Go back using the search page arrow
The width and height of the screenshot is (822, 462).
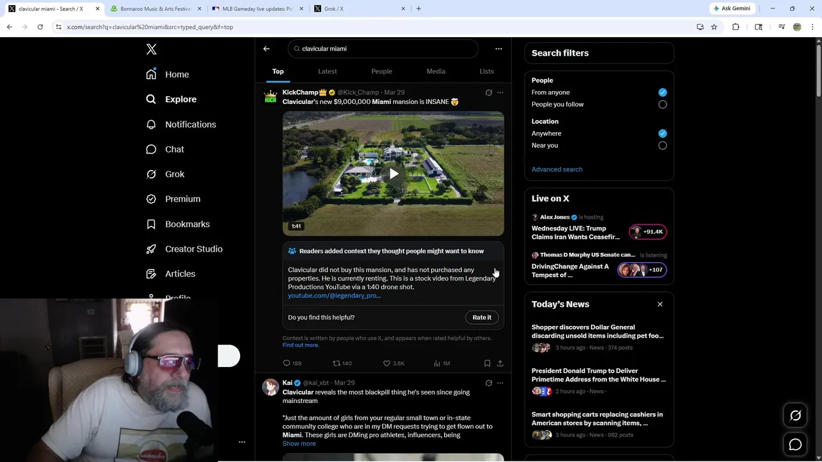[x=267, y=49]
